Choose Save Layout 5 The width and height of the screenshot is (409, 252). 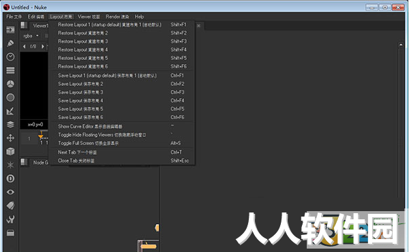pyautogui.click(x=122, y=109)
